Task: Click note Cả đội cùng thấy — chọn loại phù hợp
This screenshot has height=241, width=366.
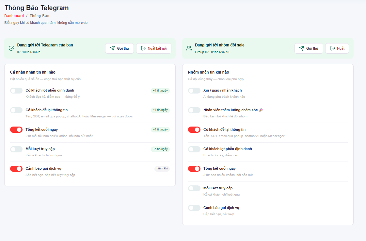Action: coord(216,79)
